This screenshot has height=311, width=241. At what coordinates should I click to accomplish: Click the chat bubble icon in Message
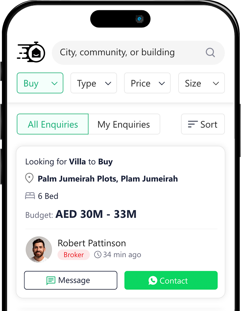click(51, 280)
